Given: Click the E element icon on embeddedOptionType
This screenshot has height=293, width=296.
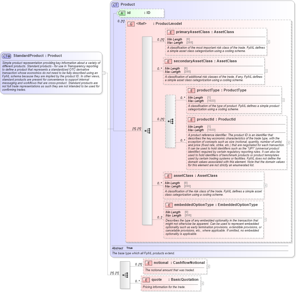Looking at the screenshot, I should click(x=169, y=205).
